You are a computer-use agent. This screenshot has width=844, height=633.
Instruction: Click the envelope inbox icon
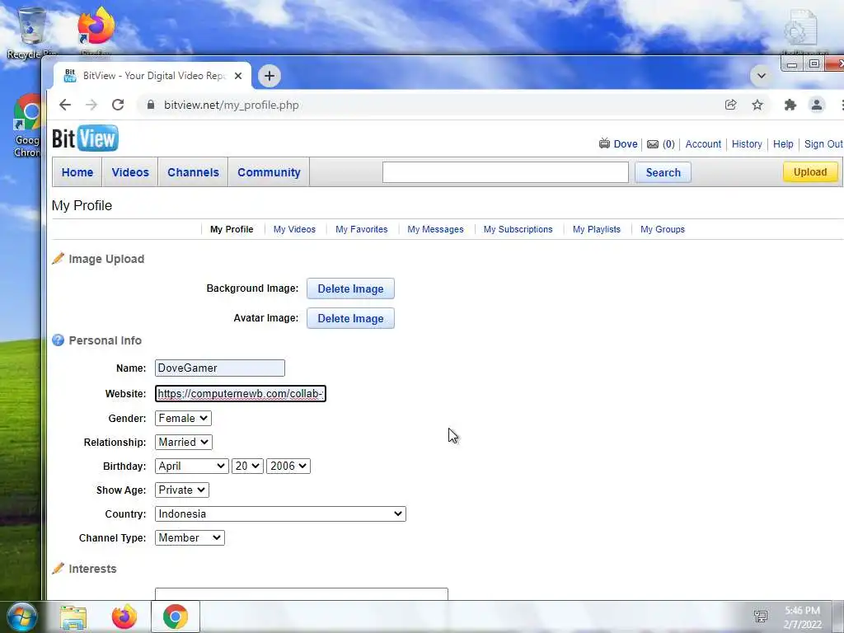click(x=653, y=144)
